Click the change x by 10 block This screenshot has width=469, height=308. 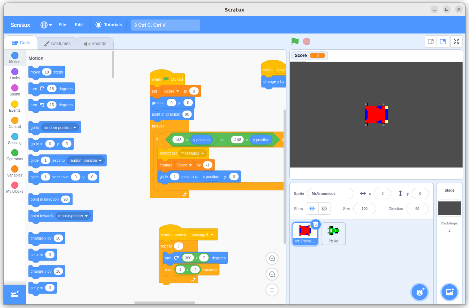(47, 238)
